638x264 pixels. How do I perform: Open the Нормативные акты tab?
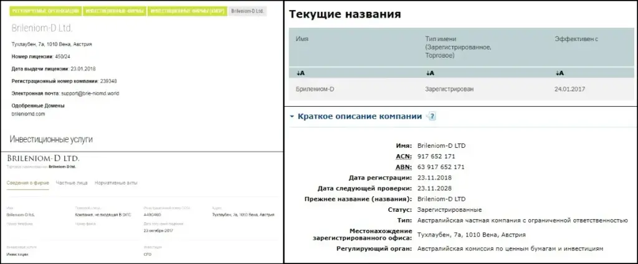pos(116,183)
